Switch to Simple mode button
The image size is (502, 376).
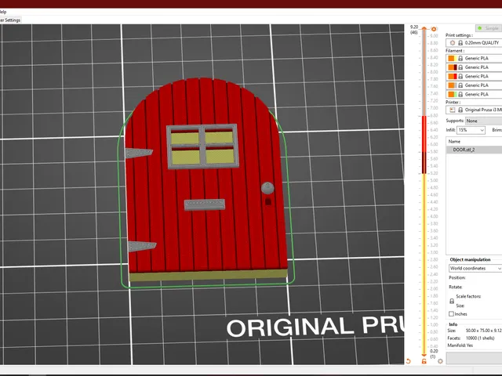tap(489, 28)
